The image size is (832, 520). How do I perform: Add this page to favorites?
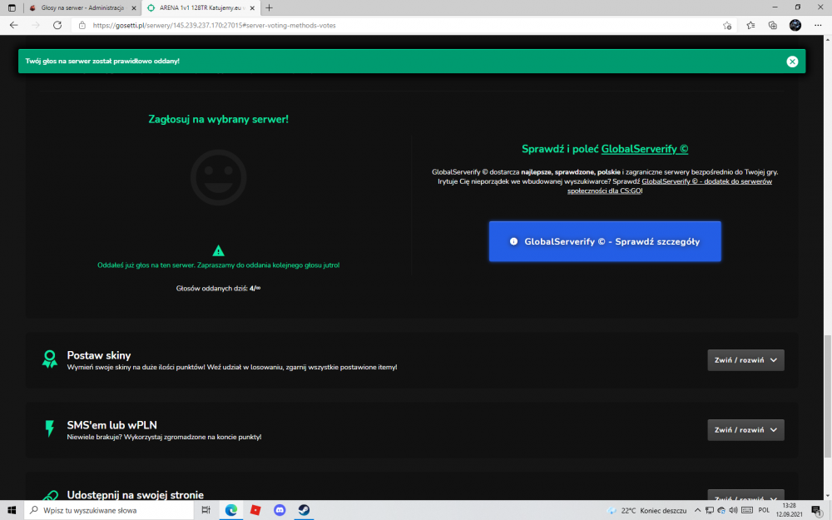727,25
